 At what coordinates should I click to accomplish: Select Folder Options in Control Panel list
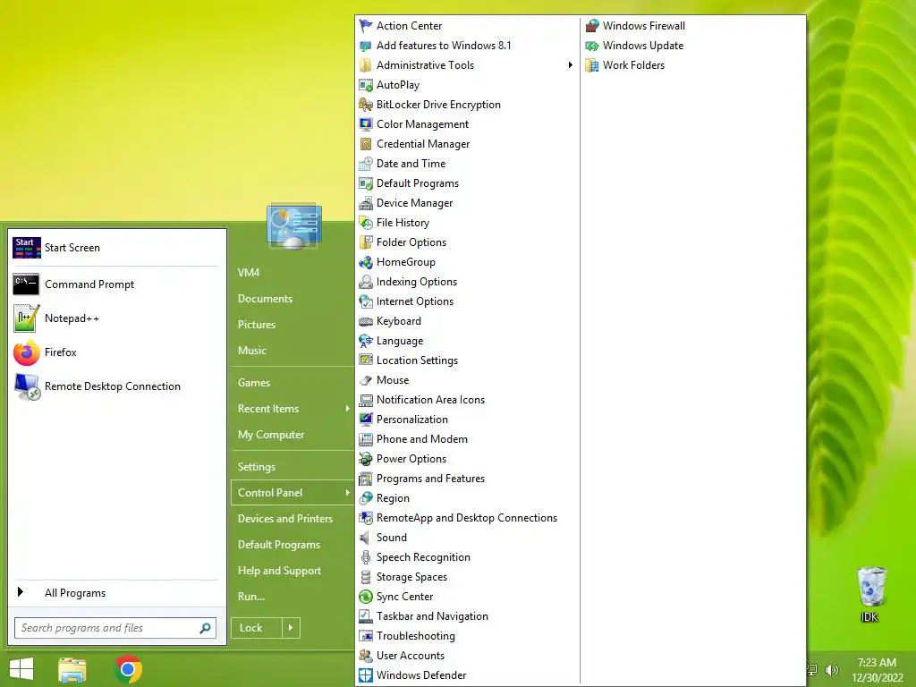coord(411,242)
